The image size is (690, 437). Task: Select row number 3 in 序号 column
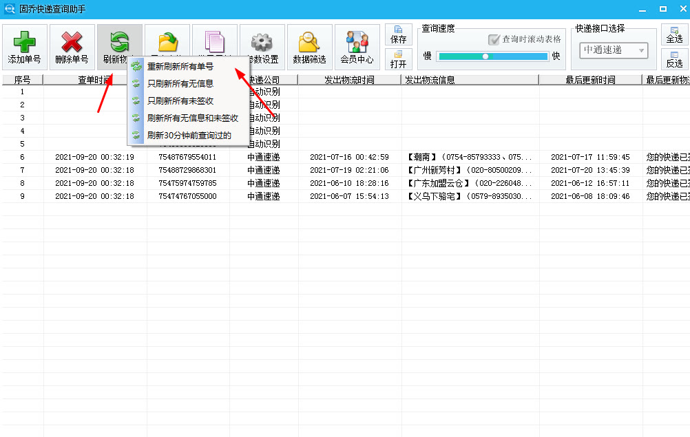coord(22,118)
